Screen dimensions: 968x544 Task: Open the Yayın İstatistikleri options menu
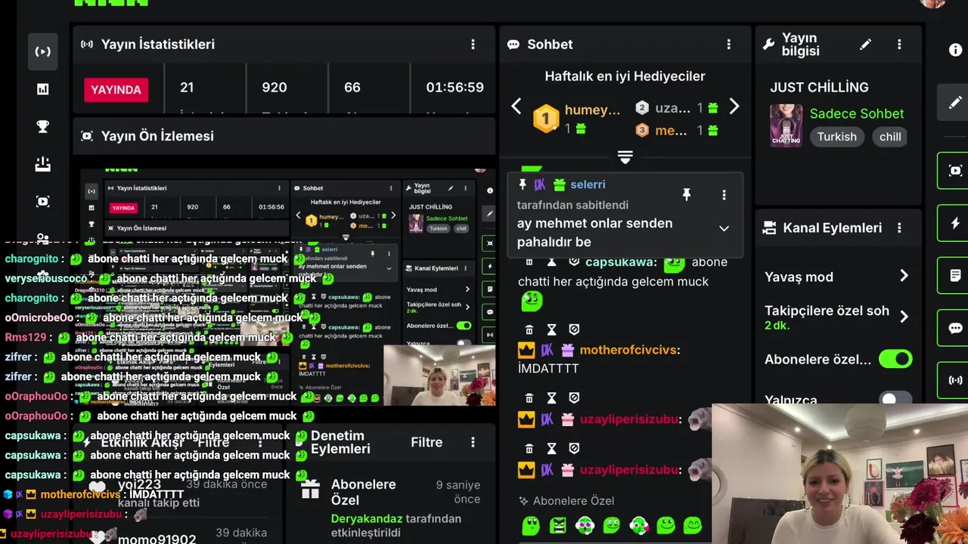pyautogui.click(x=473, y=45)
